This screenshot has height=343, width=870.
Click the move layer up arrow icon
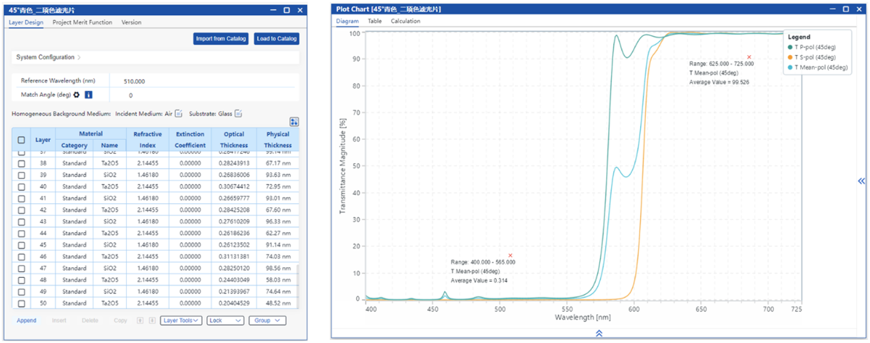click(x=140, y=320)
